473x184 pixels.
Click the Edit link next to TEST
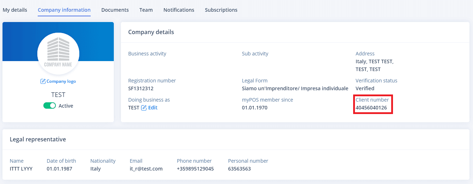(x=153, y=108)
